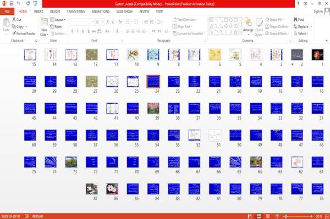
Task: Click the Undo arrow in the title bar
Action: (19, 3)
